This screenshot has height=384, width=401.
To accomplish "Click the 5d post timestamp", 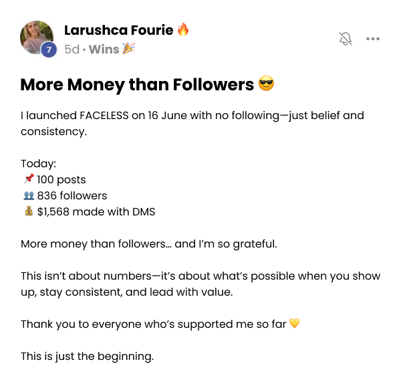I will tap(71, 49).
